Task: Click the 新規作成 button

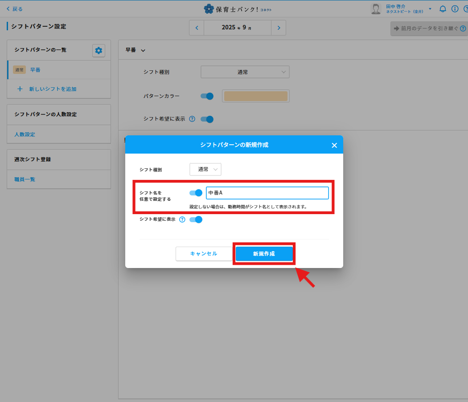Action: (264, 254)
